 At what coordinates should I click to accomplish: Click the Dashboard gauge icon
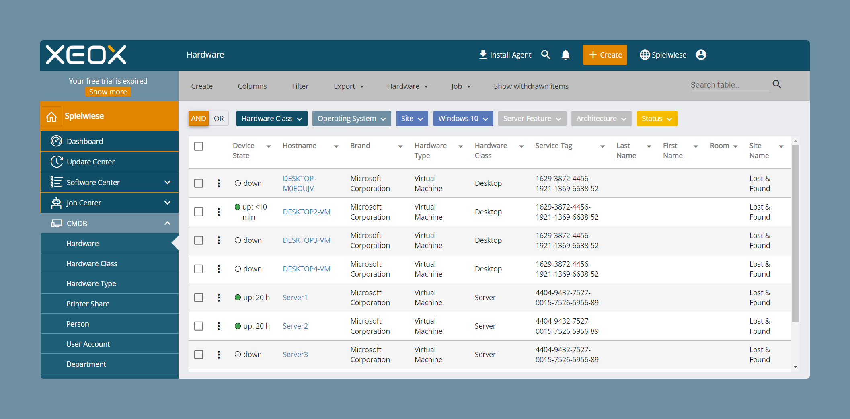[56, 141]
